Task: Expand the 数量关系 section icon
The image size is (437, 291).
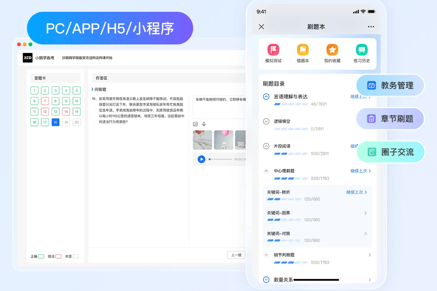Action: tap(266, 280)
